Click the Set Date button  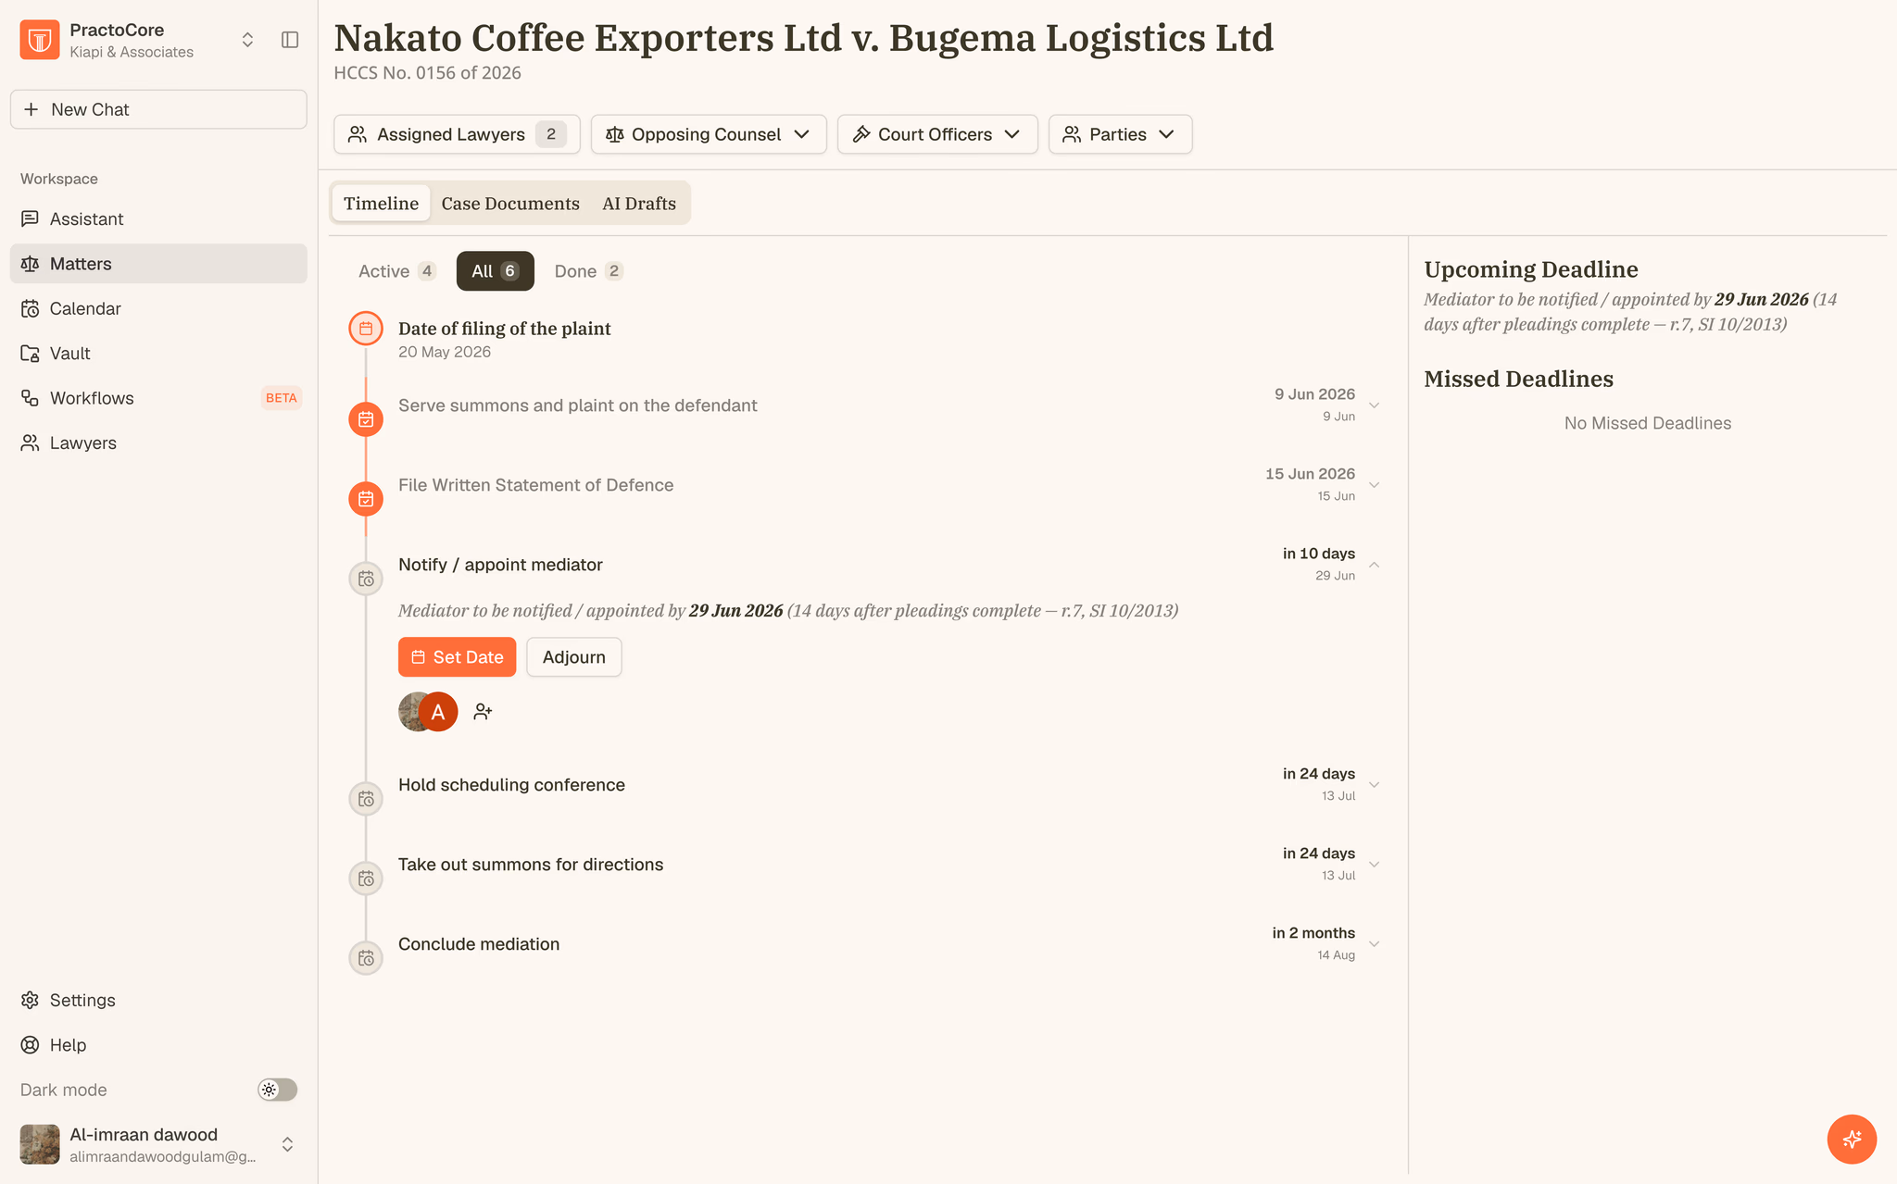[x=457, y=657]
